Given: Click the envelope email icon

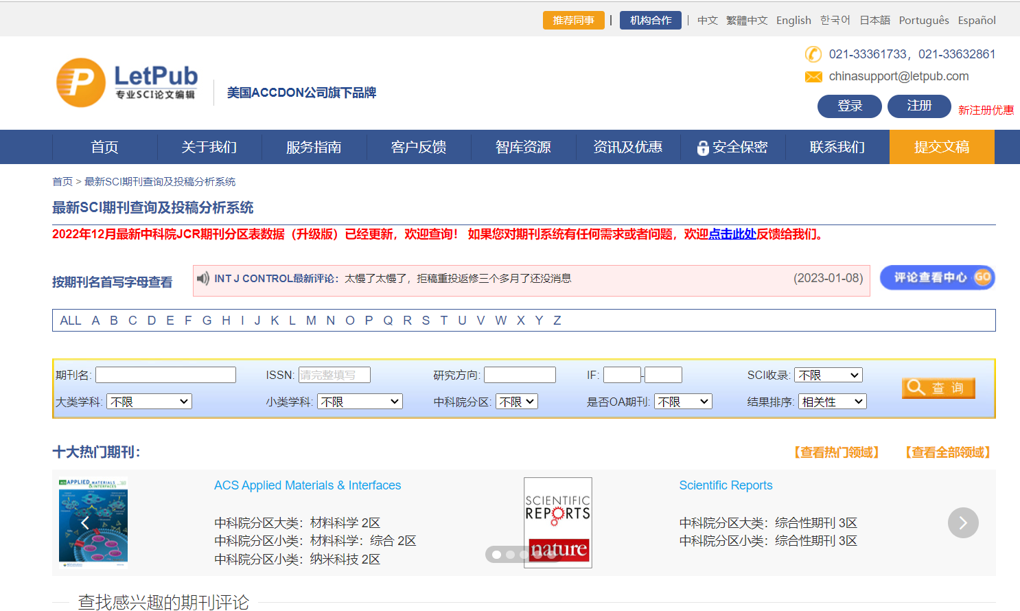Looking at the screenshot, I should (x=813, y=77).
